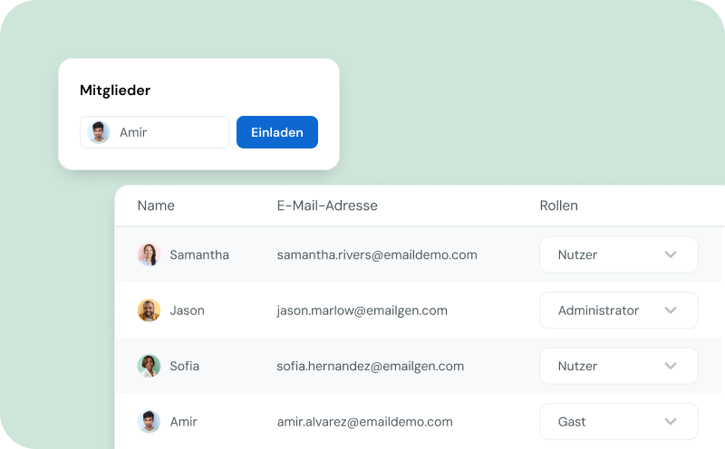This screenshot has height=449, width=725.
Task: Click the chevron in Samantha's role box
Action: pos(671,254)
